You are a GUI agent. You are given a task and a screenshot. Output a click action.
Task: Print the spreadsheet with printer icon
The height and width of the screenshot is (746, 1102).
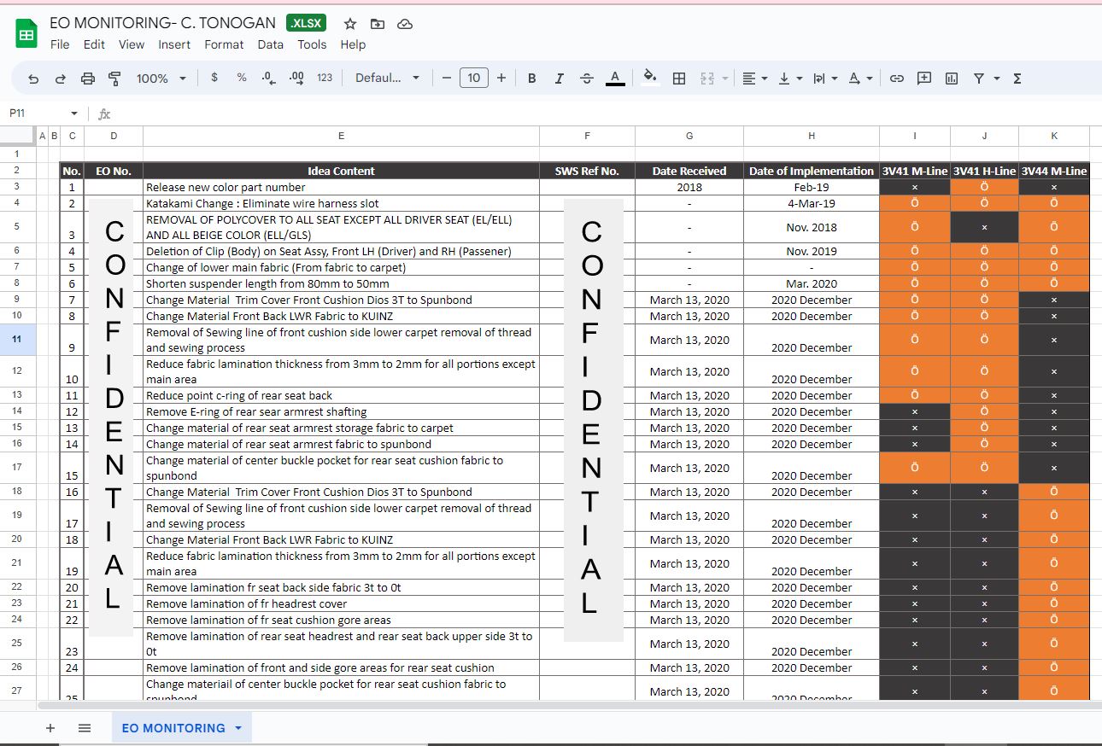(x=88, y=79)
